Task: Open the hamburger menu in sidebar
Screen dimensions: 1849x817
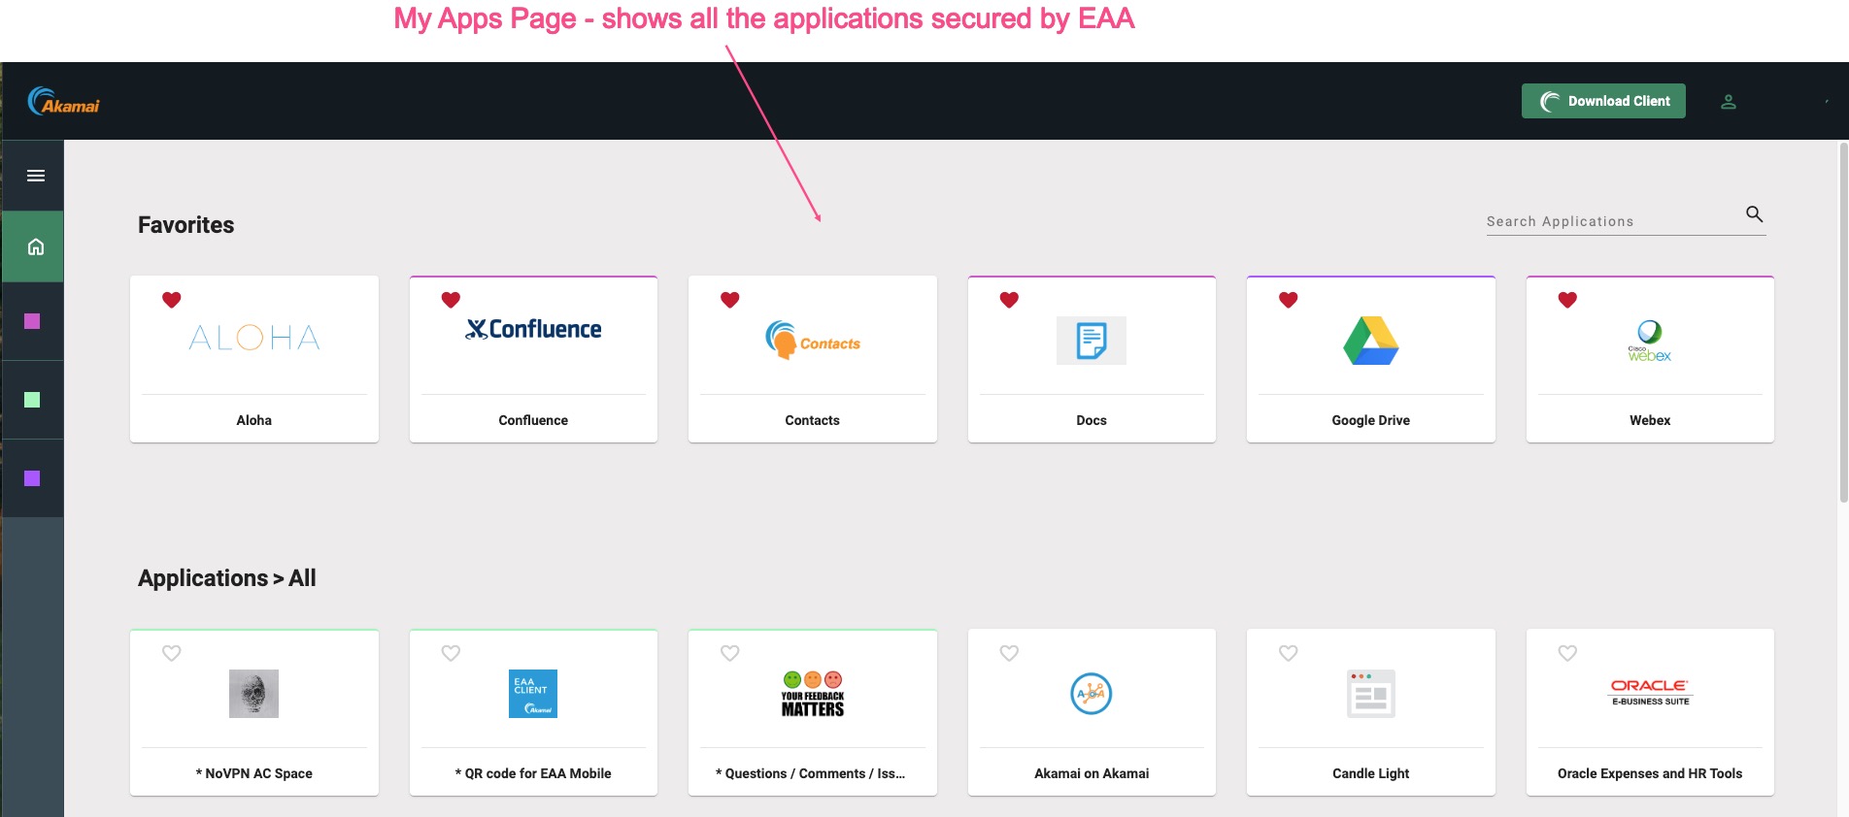Action: click(x=36, y=176)
